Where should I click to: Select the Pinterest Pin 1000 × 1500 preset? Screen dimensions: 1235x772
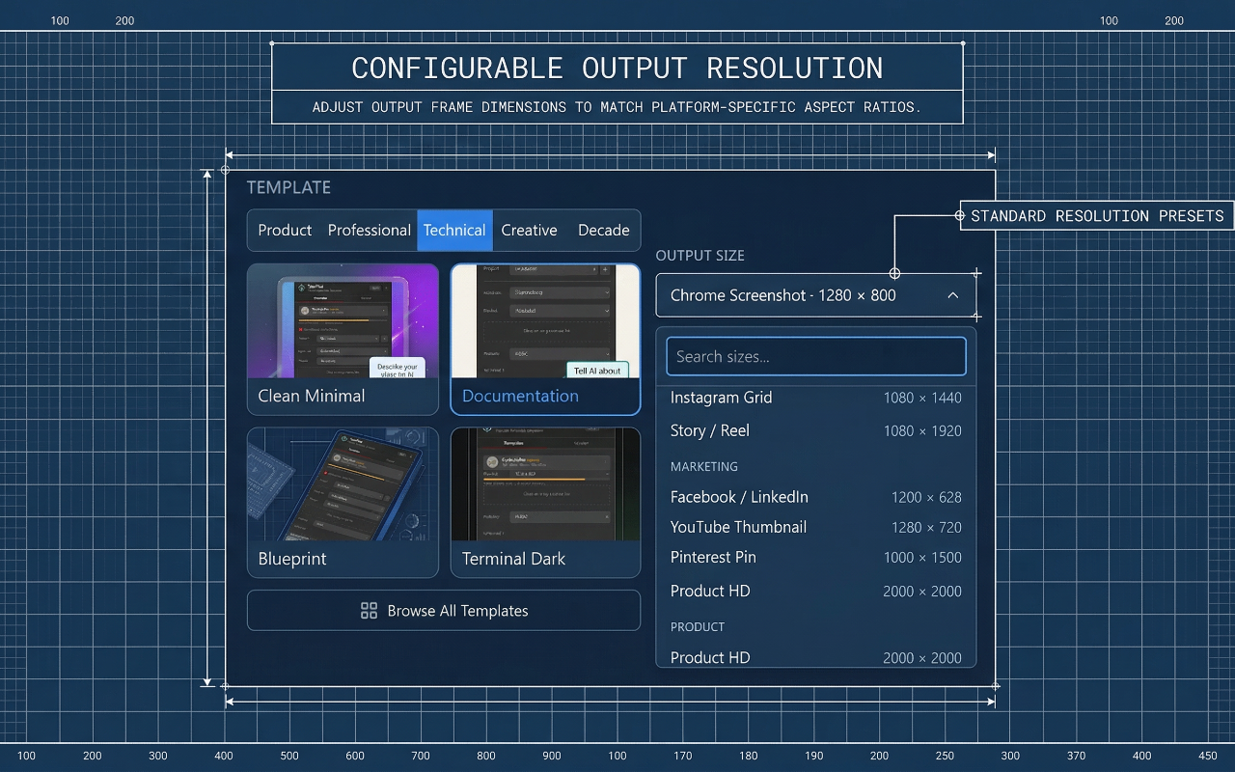click(x=815, y=557)
